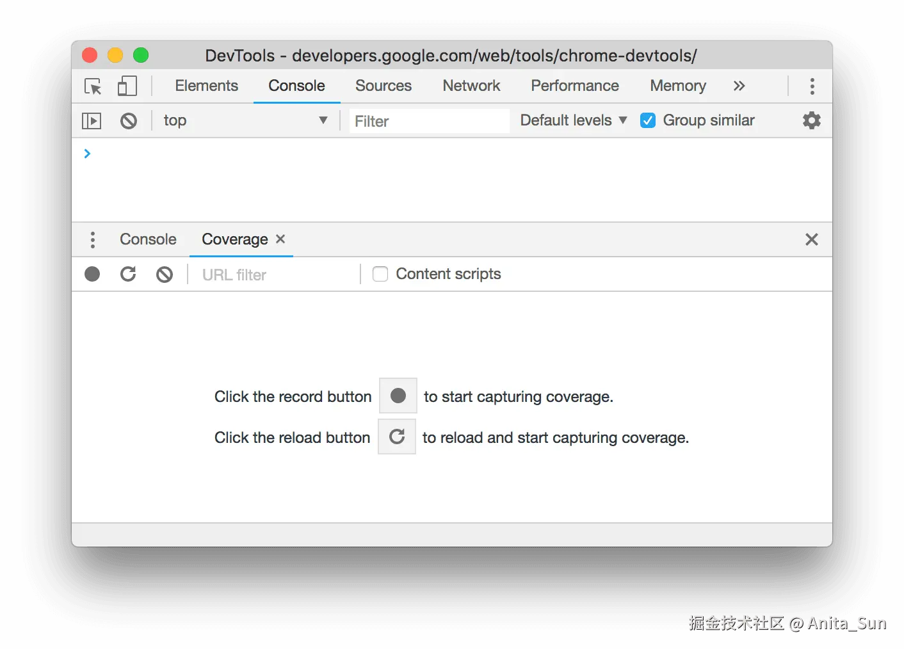Clear all coverage data icon
The height and width of the screenshot is (649, 904).
click(x=165, y=275)
